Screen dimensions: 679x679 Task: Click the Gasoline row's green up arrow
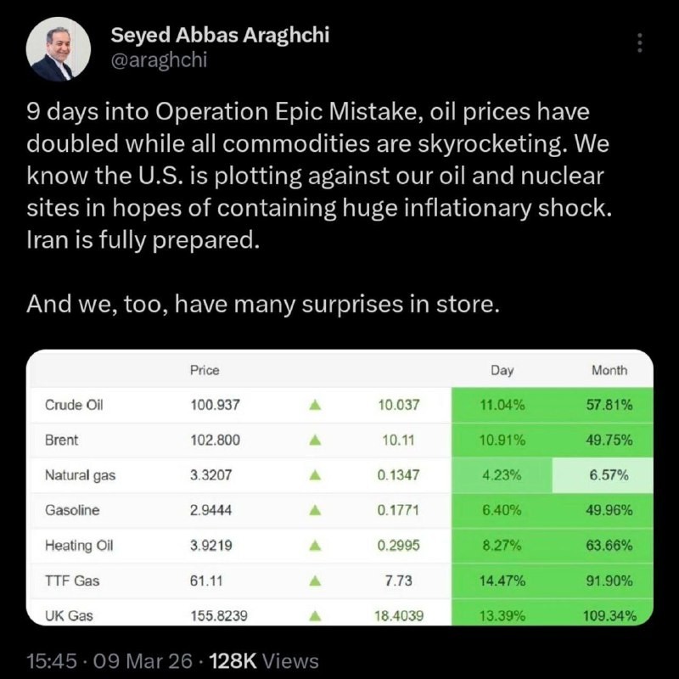pyautogui.click(x=314, y=511)
